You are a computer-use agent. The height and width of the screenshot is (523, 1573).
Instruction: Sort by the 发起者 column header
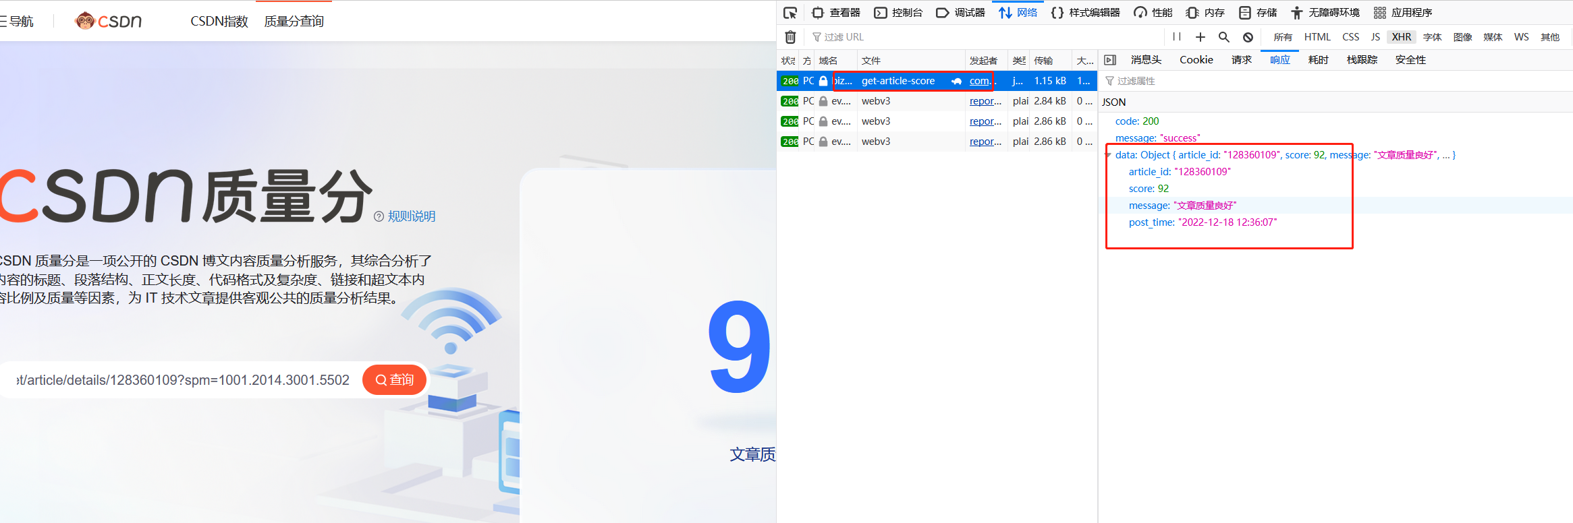[987, 61]
